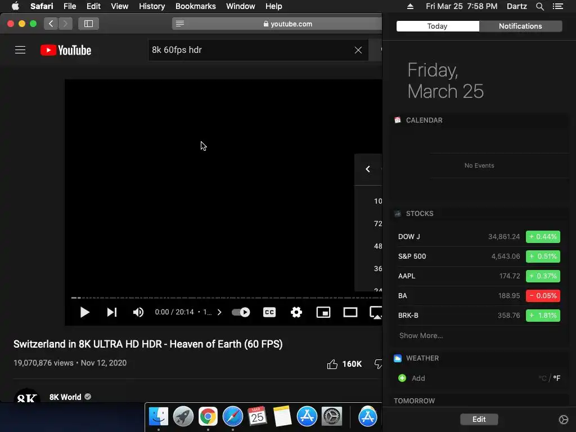Open the DOW J stock row
The width and height of the screenshot is (576, 432).
479,237
